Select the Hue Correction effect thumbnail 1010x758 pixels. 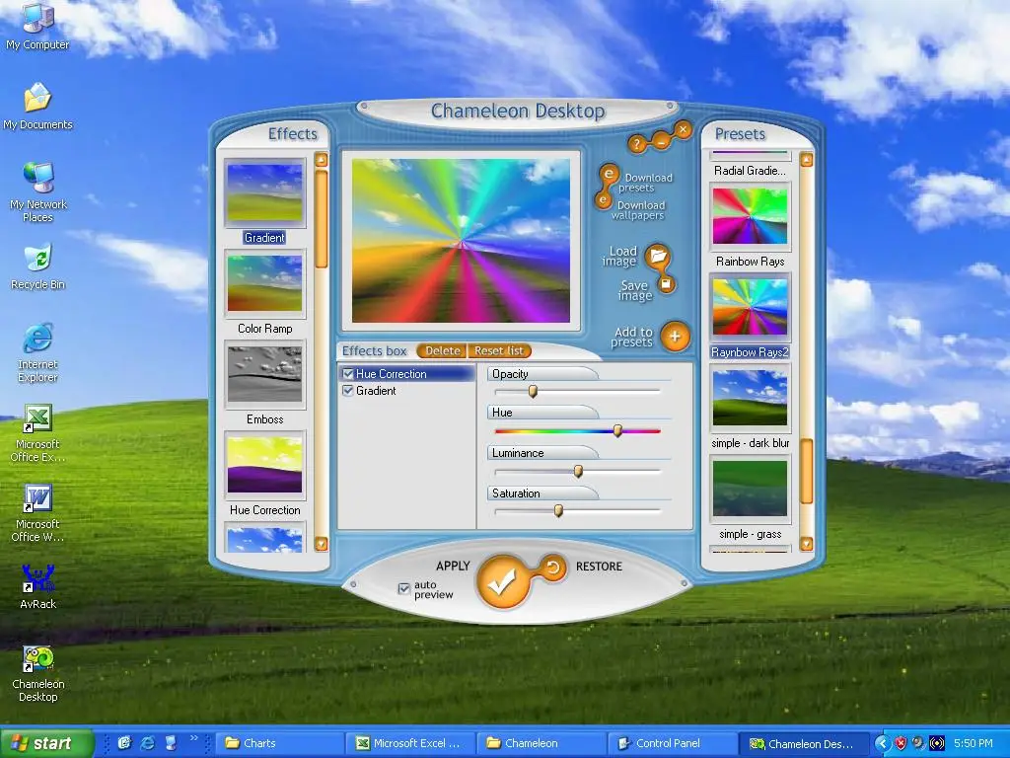pos(264,465)
